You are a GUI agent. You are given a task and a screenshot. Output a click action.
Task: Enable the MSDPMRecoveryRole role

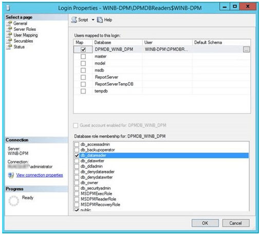[x=77, y=205]
